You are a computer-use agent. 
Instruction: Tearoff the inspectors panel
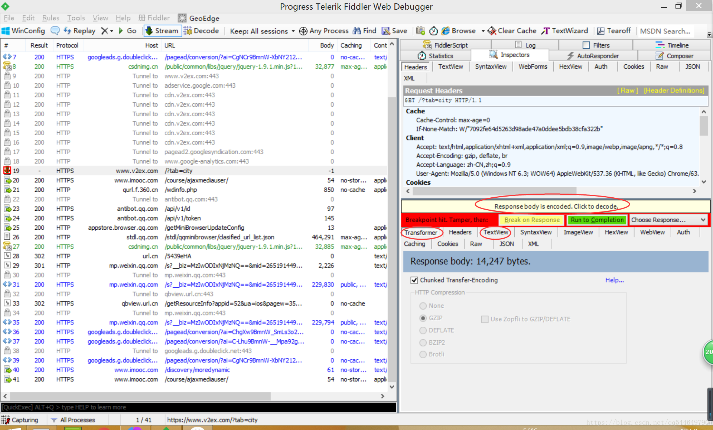pos(614,31)
